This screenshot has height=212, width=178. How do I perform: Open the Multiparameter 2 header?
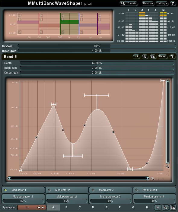[67, 196]
